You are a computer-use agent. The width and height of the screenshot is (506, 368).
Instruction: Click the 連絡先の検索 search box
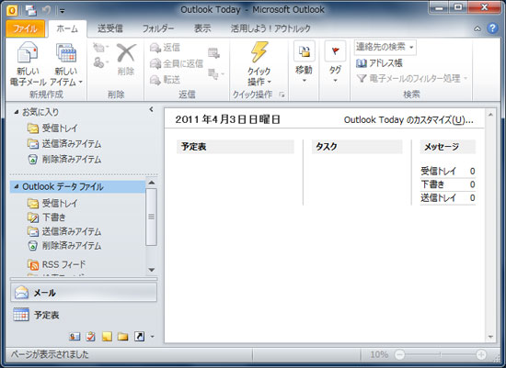[x=385, y=48]
